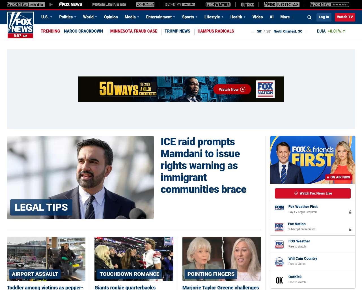
Task: Open the Opinion section
Action: click(x=111, y=17)
